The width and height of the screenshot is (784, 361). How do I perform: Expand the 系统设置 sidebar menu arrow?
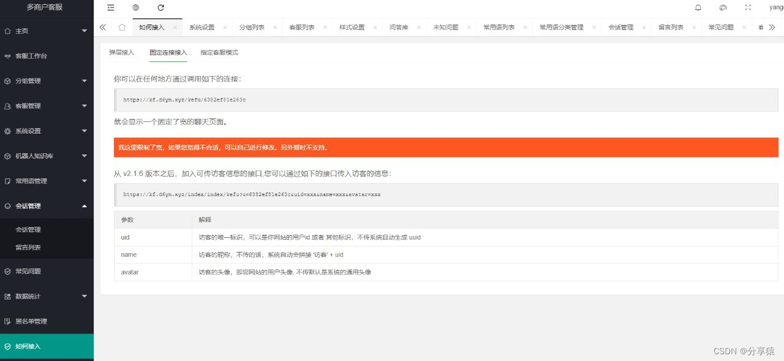pyautogui.click(x=85, y=131)
